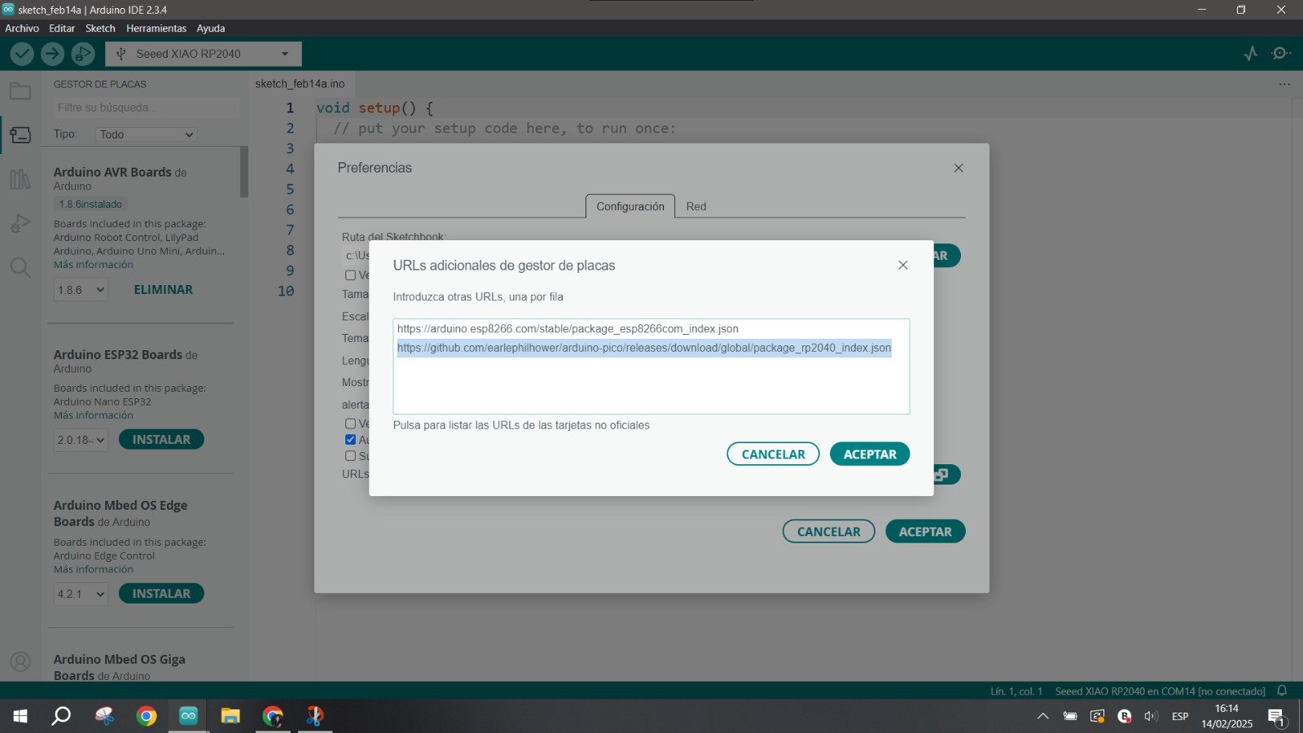Start debugging with the toolbar debug button
Viewport: 1303px width, 733px height.
(82, 54)
